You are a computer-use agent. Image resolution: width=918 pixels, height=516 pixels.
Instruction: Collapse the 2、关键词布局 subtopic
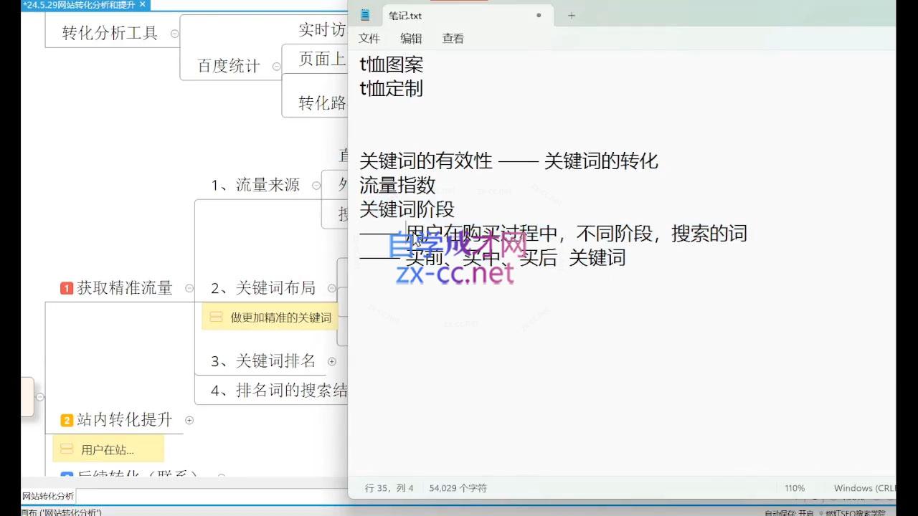tap(331, 288)
